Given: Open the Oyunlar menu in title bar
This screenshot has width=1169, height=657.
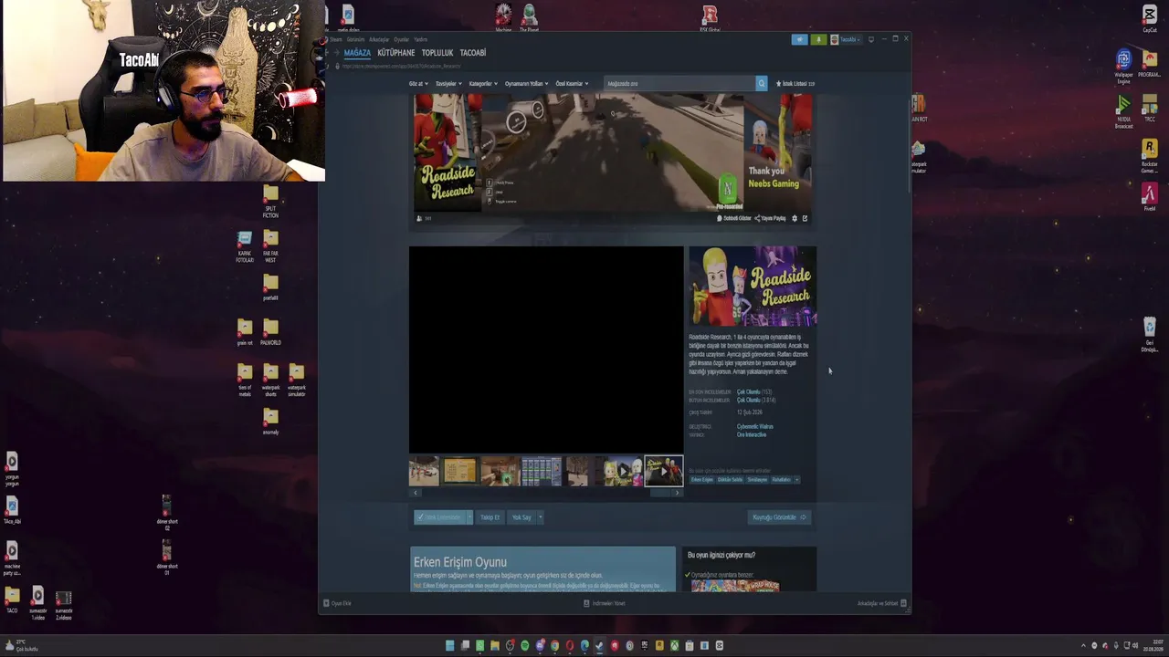Looking at the screenshot, I should [x=401, y=39].
